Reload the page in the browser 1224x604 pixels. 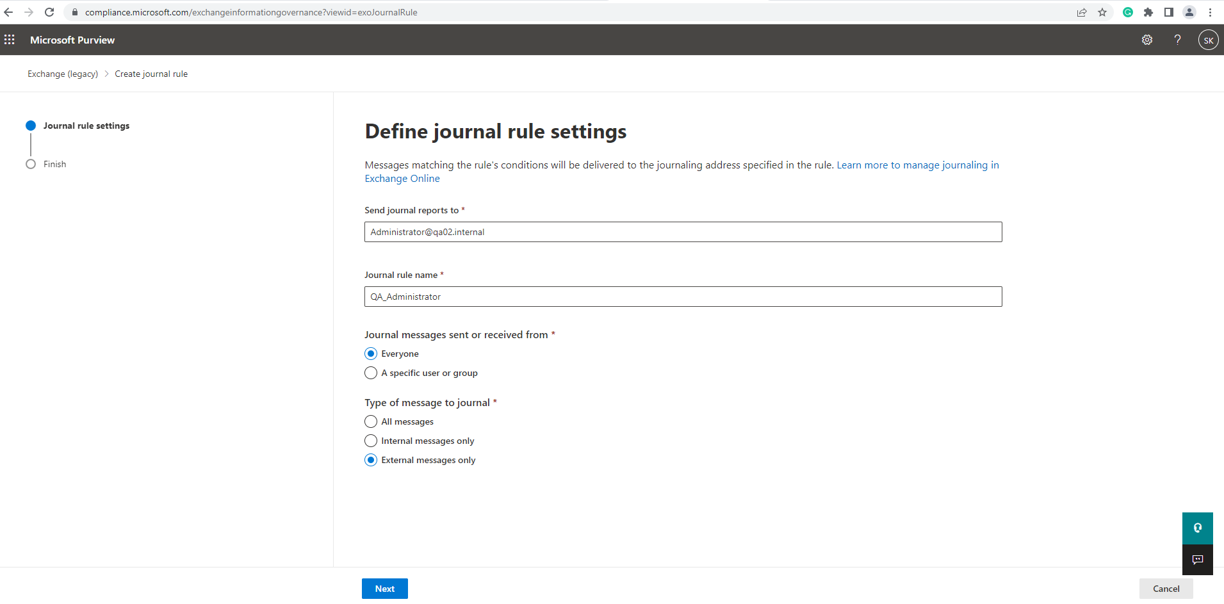[x=49, y=12]
